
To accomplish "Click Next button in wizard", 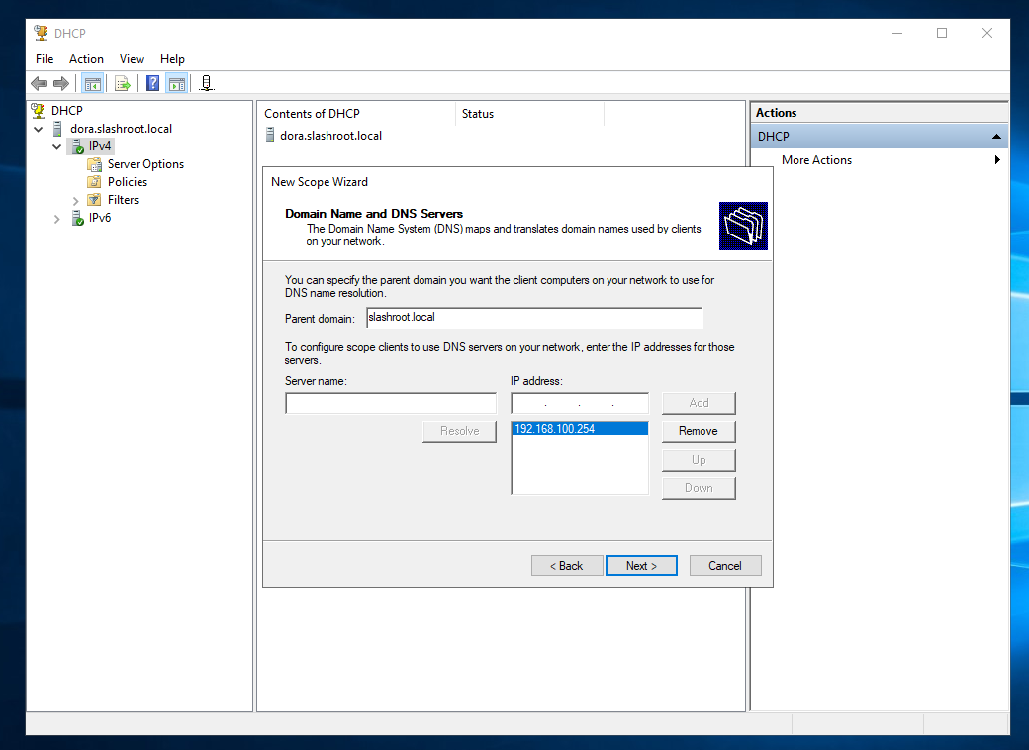I will [x=641, y=566].
